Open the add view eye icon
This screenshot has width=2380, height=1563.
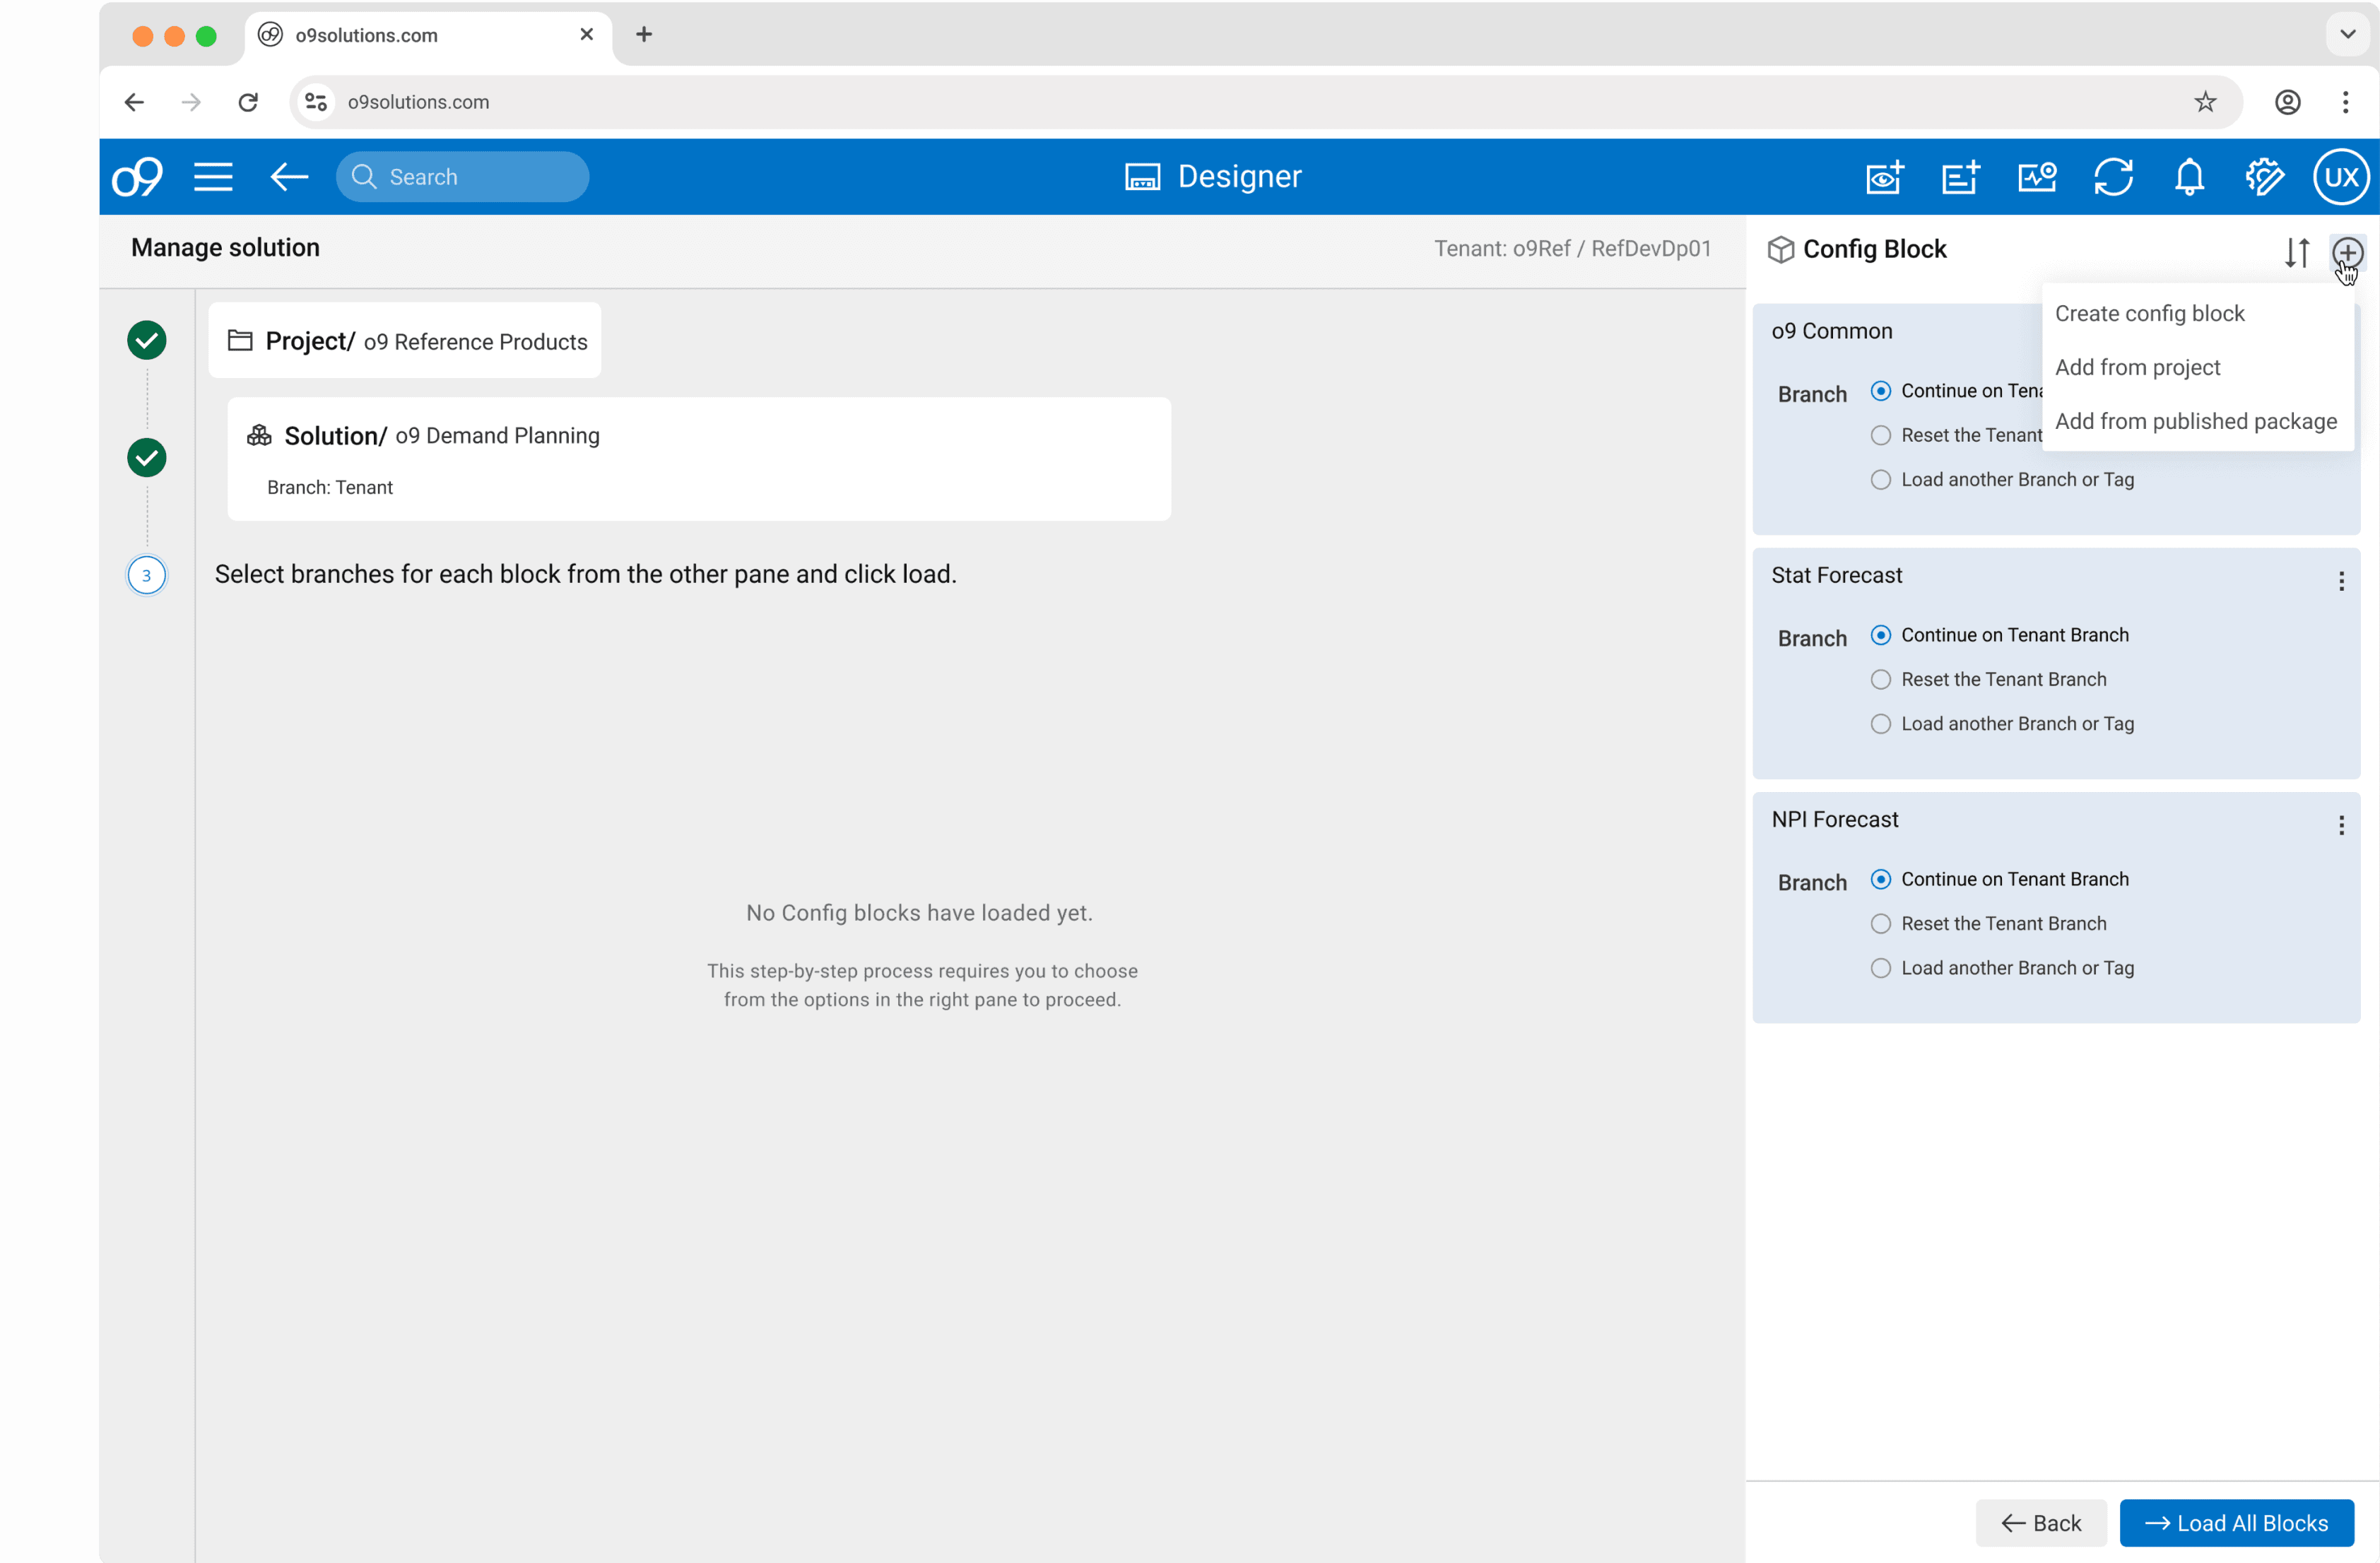point(1884,177)
